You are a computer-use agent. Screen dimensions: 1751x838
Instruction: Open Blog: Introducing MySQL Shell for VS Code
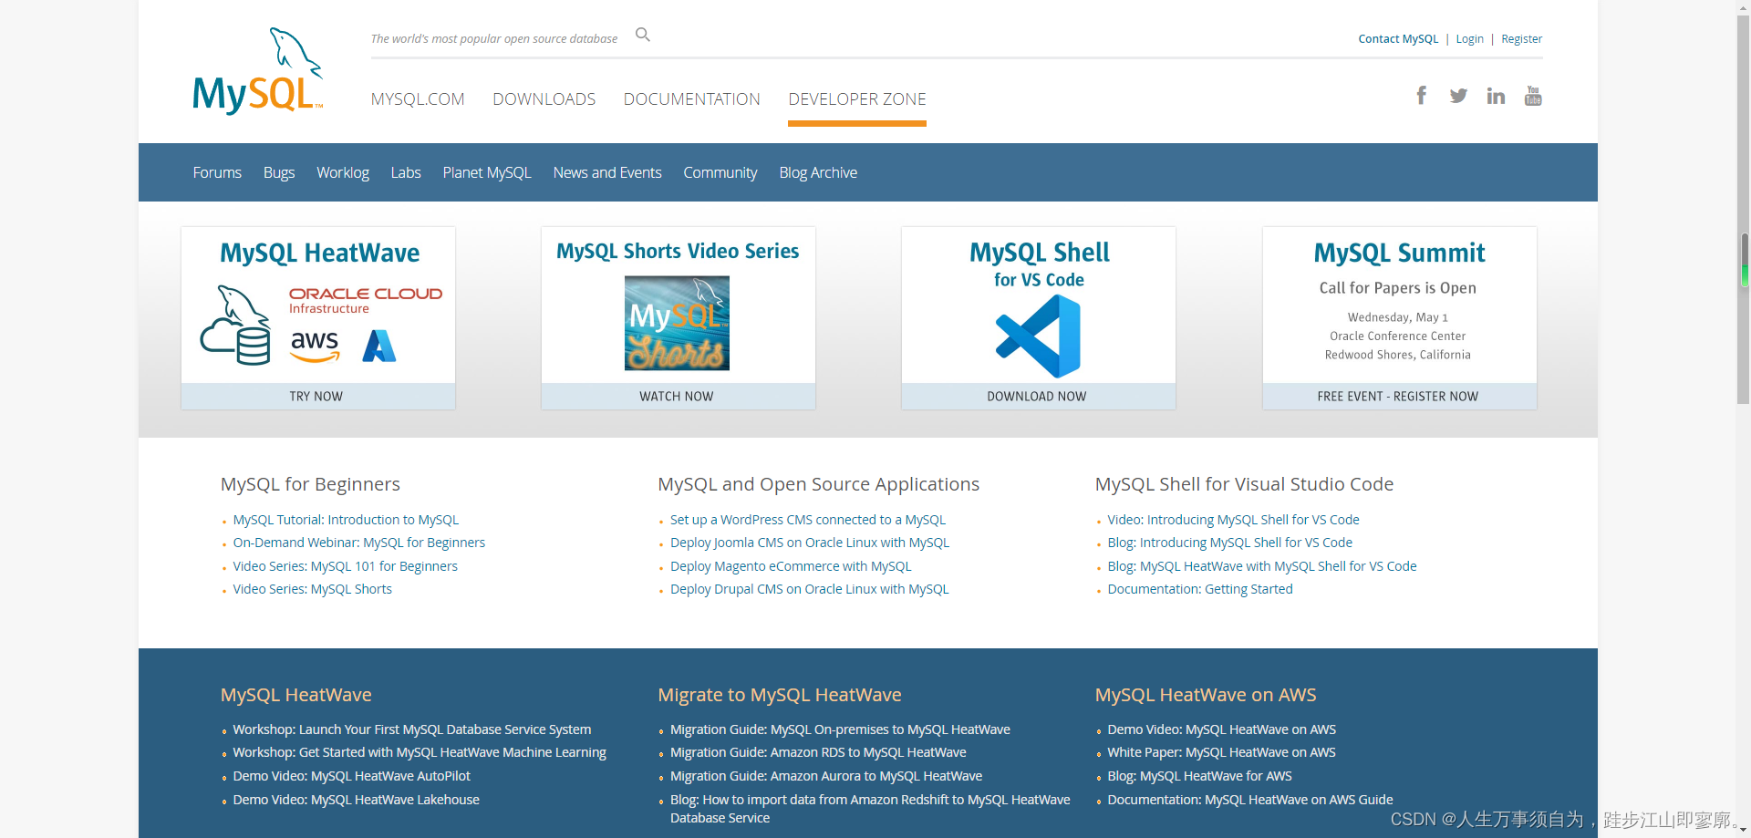tap(1229, 543)
